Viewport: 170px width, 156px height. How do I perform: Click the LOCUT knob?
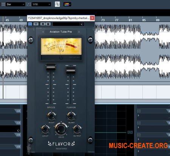(x=45, y=129)
